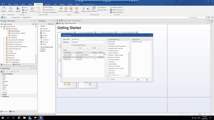
Task: Click the Description input field
Action: click(x=88, y=42)
